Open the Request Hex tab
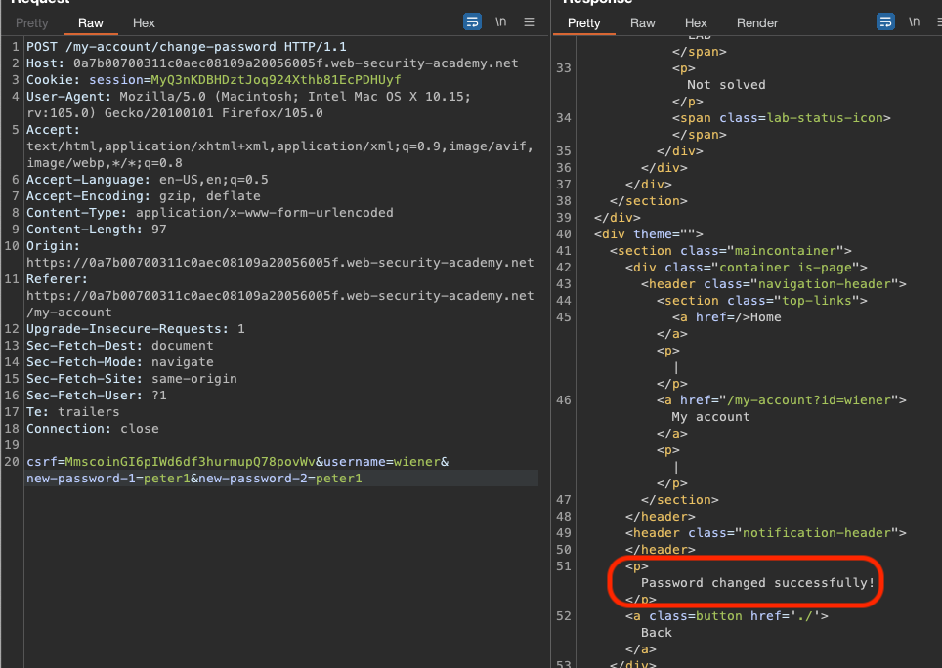Image resolution: width=942 pixels, height=668 pixels. (x=144, y=22)
